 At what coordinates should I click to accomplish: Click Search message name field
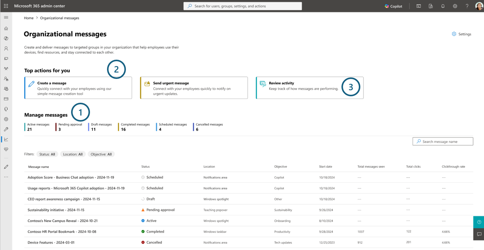[443, 142]
